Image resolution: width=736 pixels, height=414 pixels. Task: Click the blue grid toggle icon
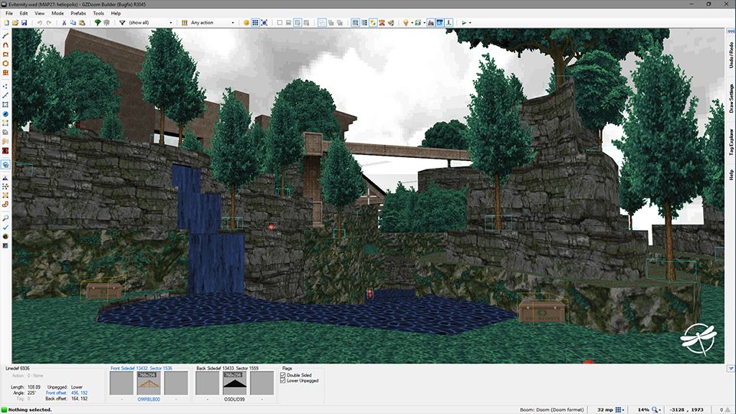(x=255, y=23)
